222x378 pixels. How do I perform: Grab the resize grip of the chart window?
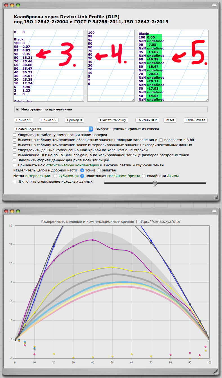(215, 372)
